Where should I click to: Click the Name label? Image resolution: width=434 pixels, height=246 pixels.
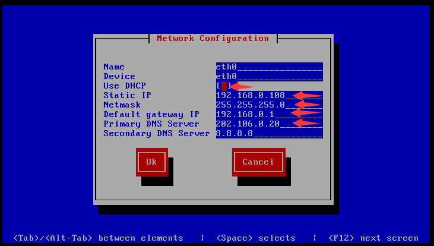point(114,67)
